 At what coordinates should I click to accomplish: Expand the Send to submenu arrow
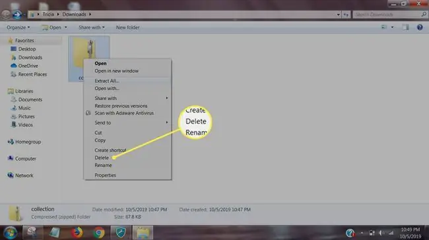click(166, 122)
